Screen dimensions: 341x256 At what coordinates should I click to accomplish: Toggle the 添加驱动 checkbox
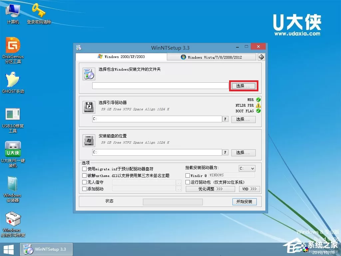point(84,189)
